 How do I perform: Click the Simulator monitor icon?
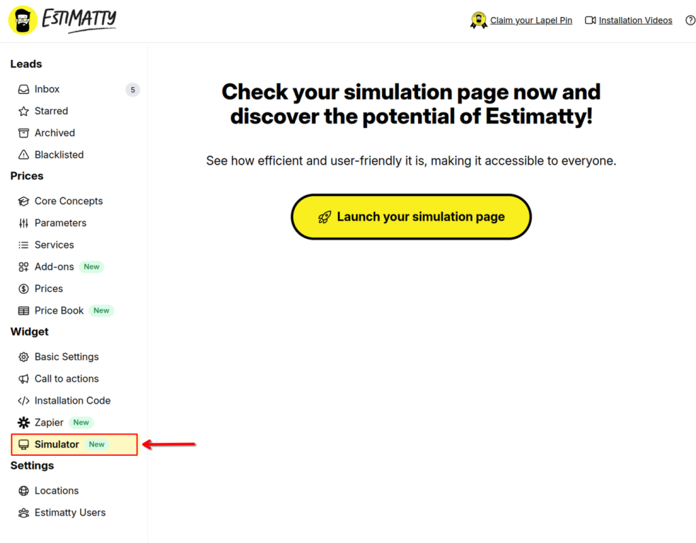click(x=24, y=444)
